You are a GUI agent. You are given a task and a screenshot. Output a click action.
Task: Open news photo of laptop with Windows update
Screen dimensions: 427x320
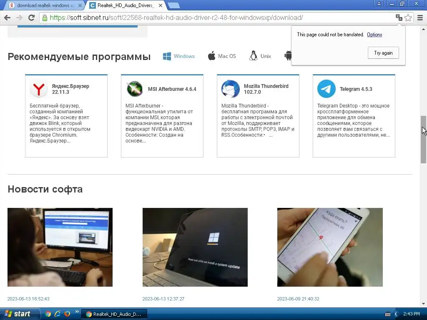point(195,247)
